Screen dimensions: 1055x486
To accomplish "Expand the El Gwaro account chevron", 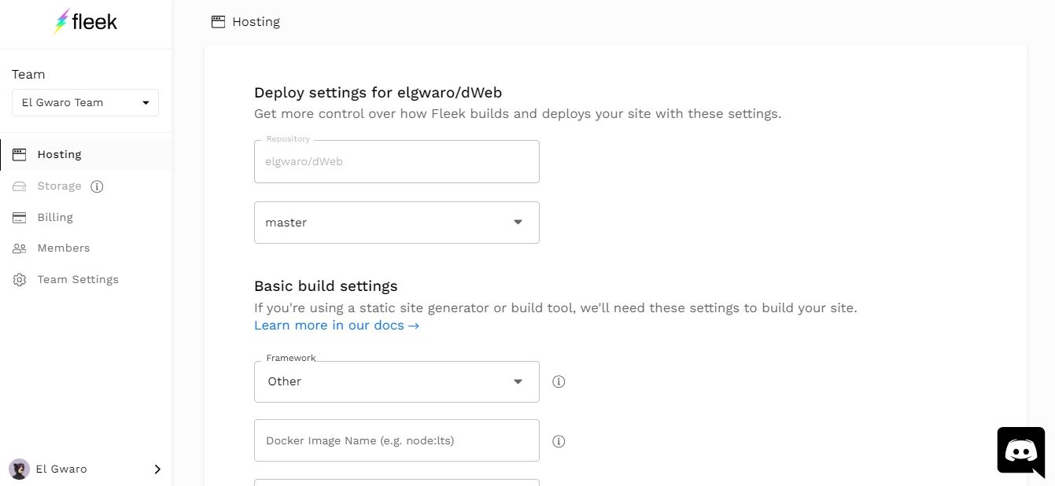I will pyautogui.click(x=157, y=469).
